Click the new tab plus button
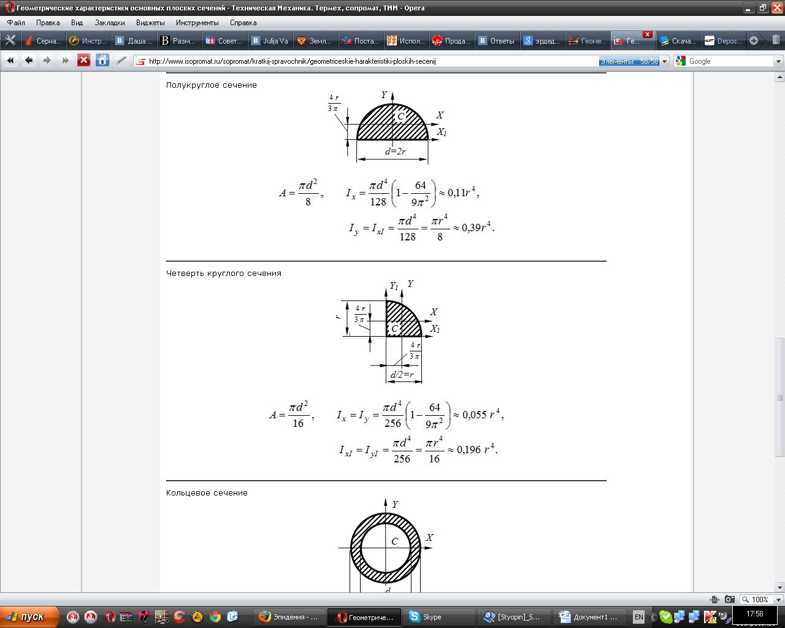The image size is (785, 628). point(754,40)
